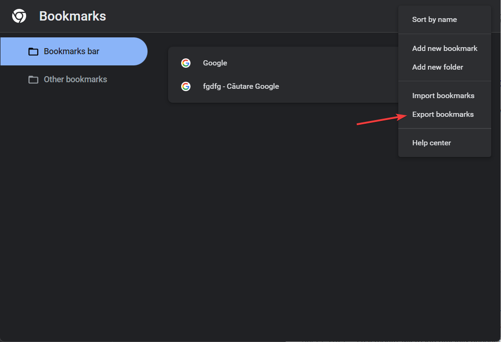Click the Bookmarks page title text
This screenshot has width=501, height=342.
click(x=72, y=16)
